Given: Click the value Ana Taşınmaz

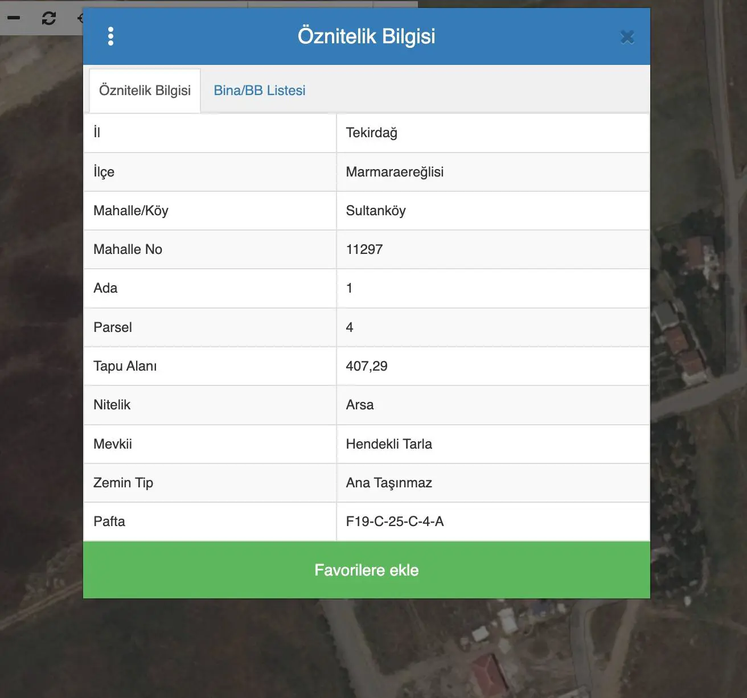Looking at the screenshot, I should tap(389, 483).
